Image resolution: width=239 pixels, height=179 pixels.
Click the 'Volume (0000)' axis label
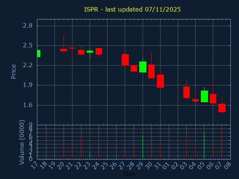tap(22, 142)
